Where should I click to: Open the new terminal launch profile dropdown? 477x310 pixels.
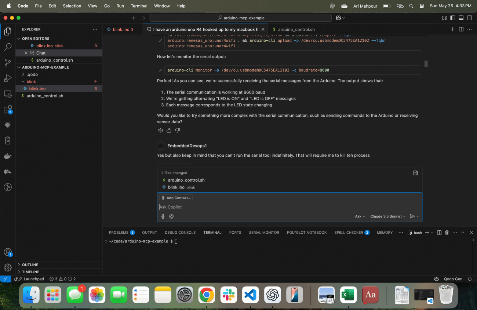pyautogui.click(x=432, y=233)
